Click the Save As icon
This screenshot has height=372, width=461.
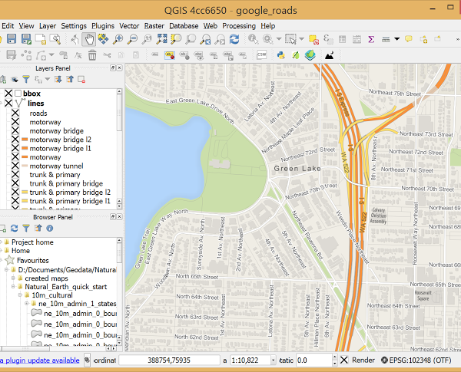coord(26,39)
